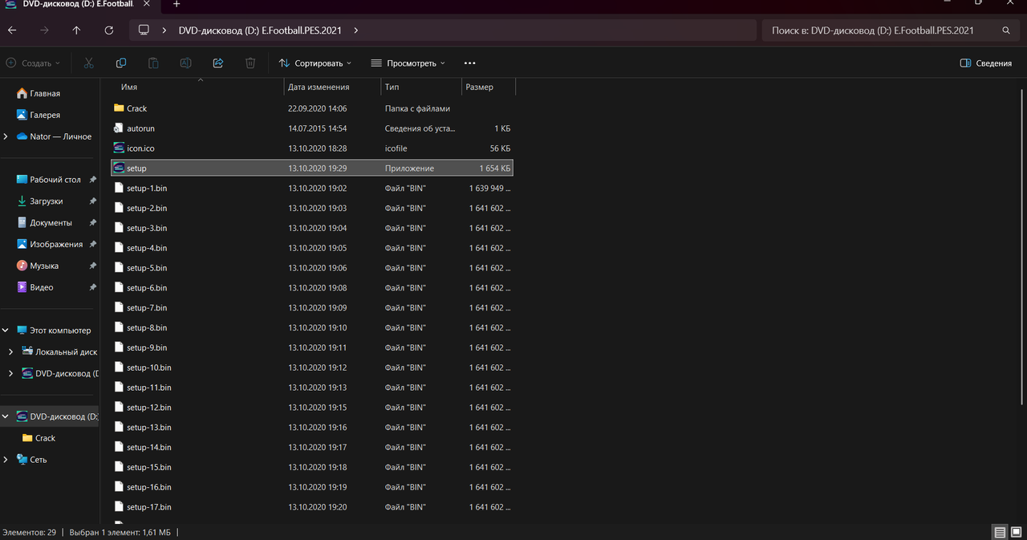Click the pin icon next to Загрузки
1027x540 pixels.
(x=93, y=201)
